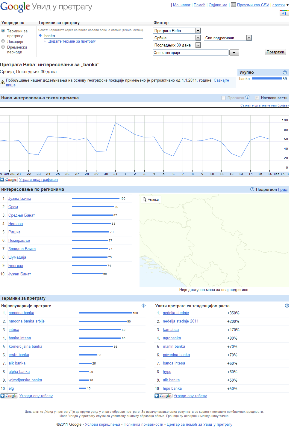This screenshot has width=297, height=438.
Task: Click Google gadget icon below the chart
Action: tap(9, 179)
